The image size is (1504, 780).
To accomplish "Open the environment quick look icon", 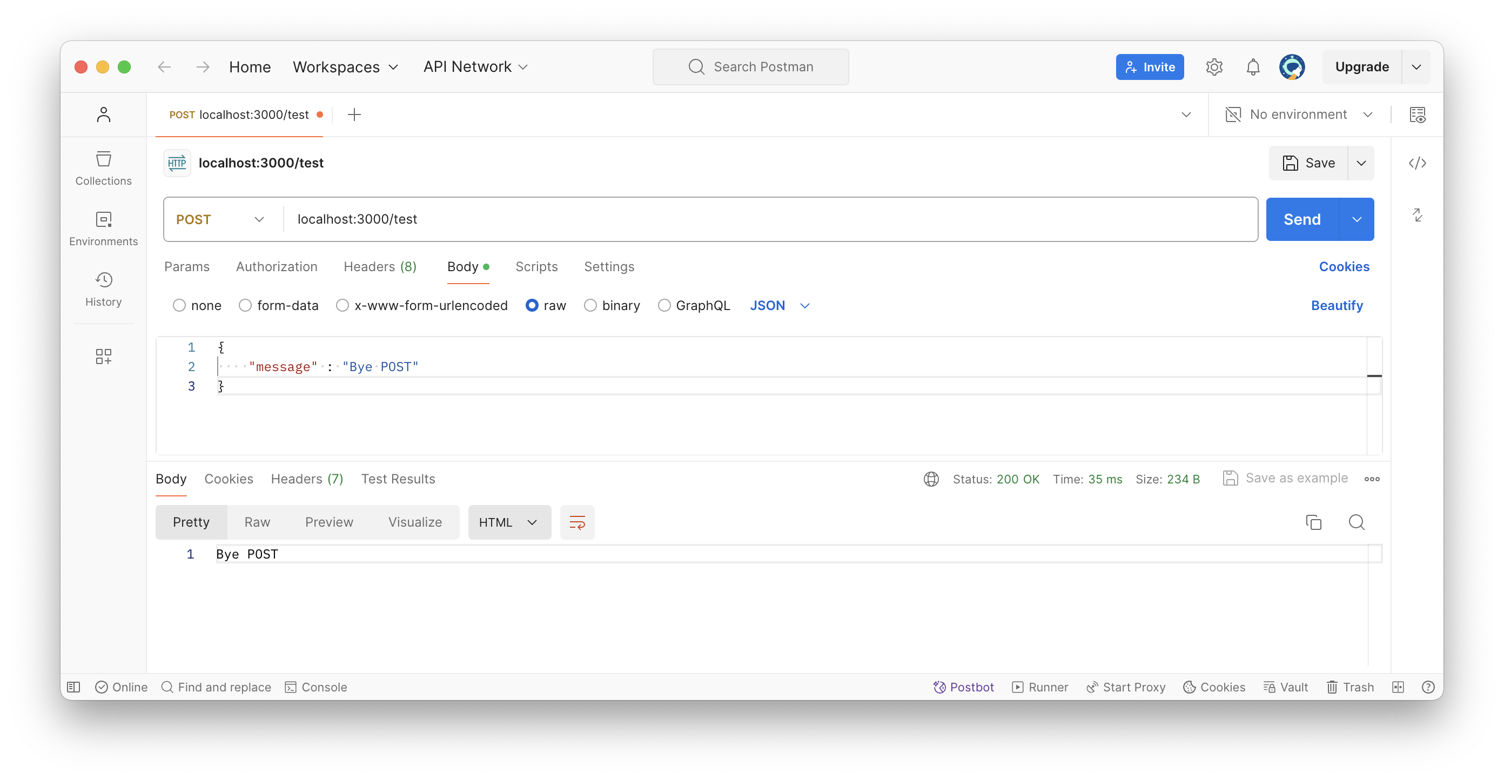I will (1417, 115).
